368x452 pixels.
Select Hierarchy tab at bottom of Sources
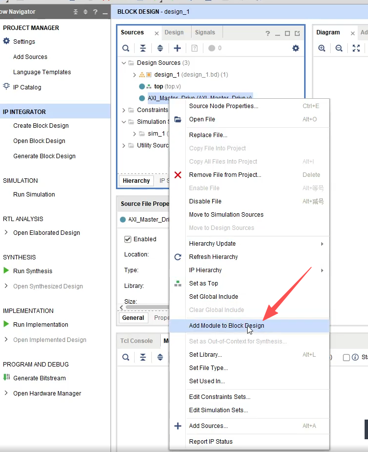pos(136,181)
